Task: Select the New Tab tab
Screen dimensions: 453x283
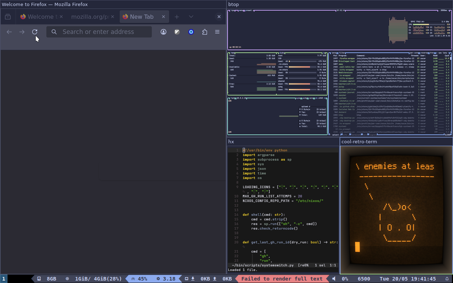Action: [144, 17]
